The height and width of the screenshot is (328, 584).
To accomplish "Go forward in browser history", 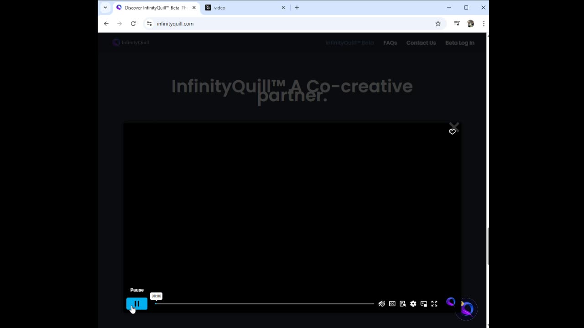I will [120, 24].
